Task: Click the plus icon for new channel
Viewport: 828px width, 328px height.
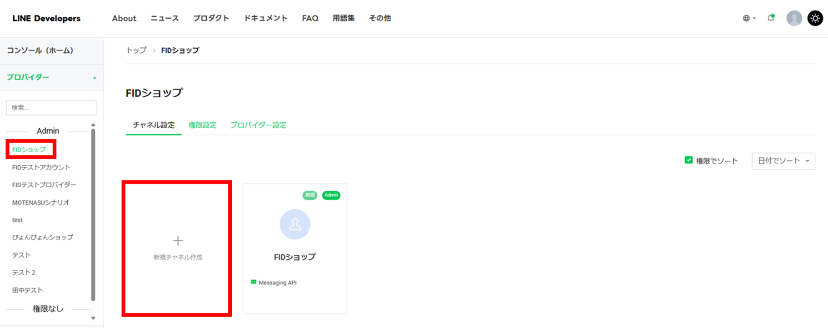Action: pos(178,240)
